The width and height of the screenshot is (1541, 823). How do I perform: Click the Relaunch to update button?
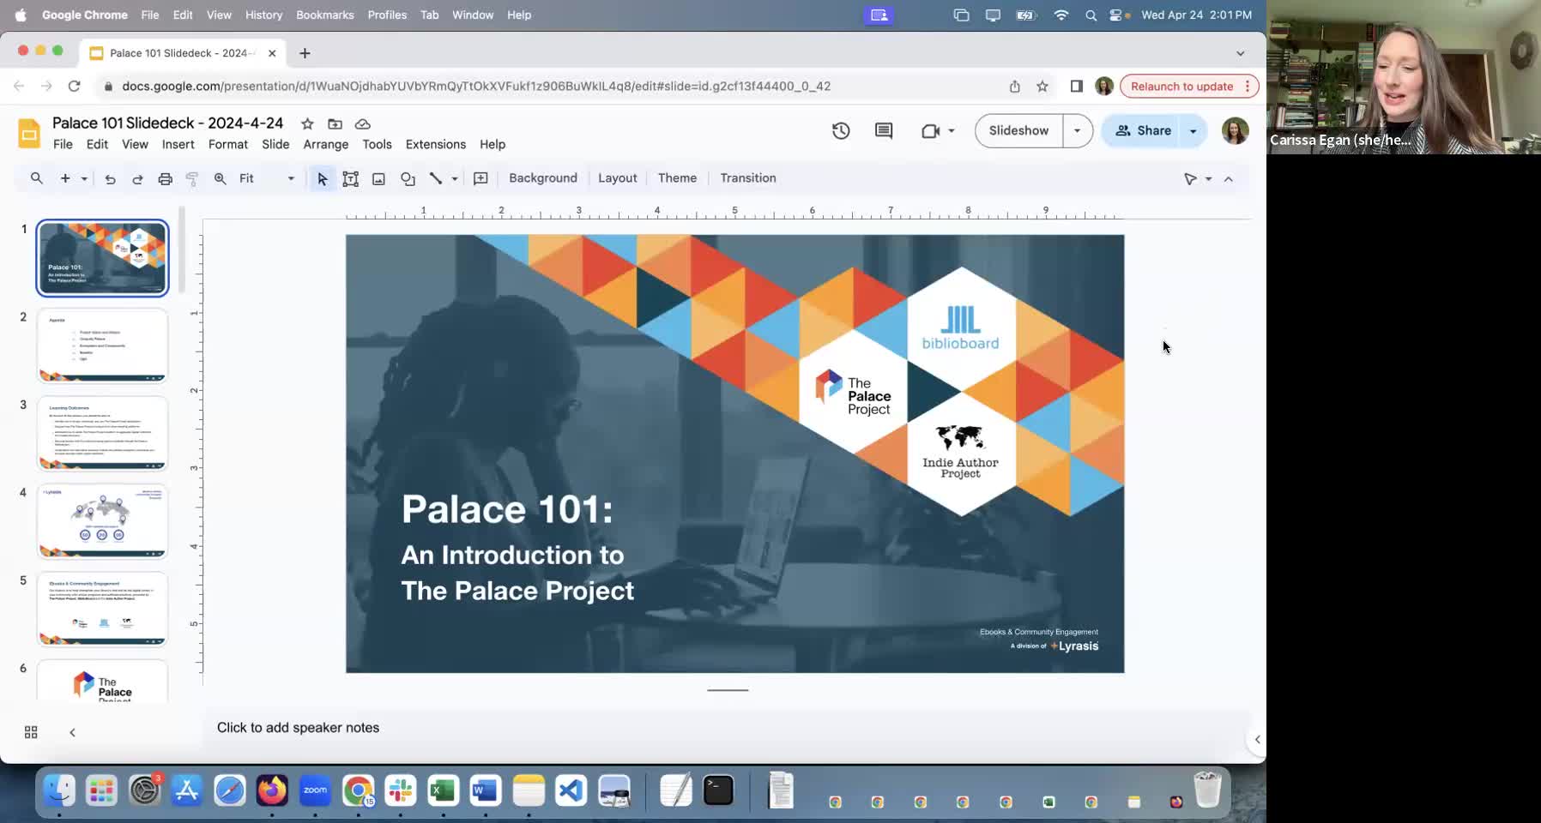click(1181, 86)
